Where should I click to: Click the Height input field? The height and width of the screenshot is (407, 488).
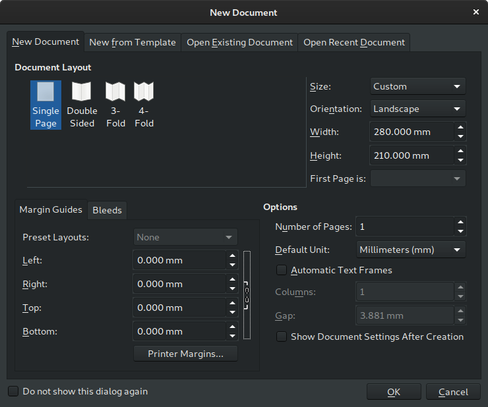pyautogui.click(x=412, y=155)
